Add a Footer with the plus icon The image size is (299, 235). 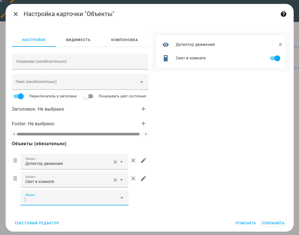click(143, 124)
